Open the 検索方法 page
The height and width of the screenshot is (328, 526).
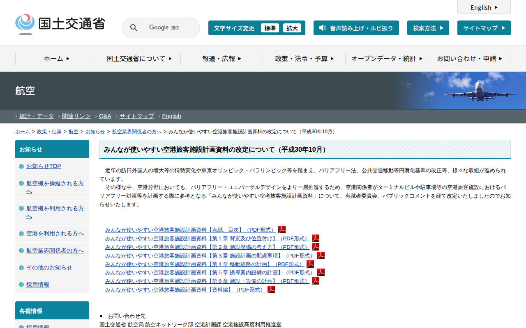(428, 28)
